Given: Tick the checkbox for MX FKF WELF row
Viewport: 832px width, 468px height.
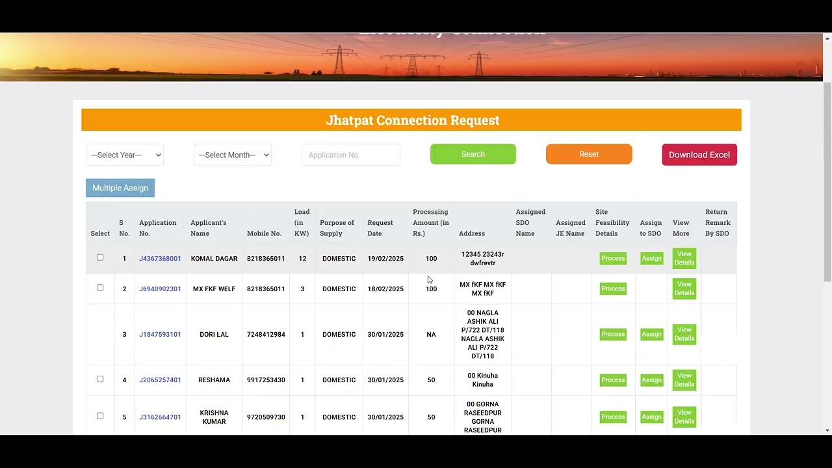Looking at the screenshot, I should coord(100,287).
